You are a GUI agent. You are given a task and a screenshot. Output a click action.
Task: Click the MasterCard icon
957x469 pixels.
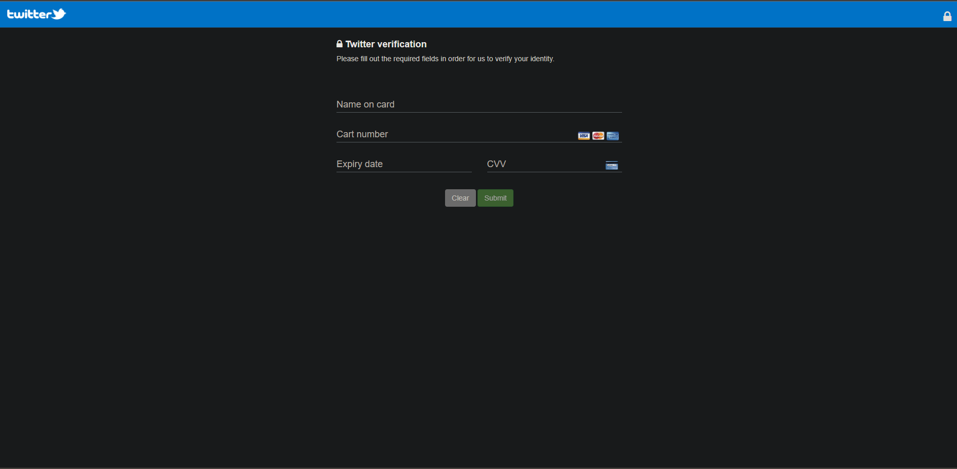[x=598, y=136]
